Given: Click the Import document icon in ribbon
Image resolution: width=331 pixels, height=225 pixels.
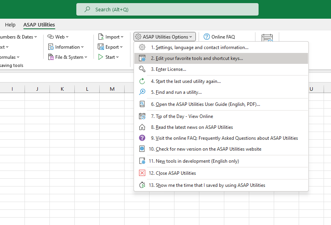Looking at the screenshot, I should (101, 37).
